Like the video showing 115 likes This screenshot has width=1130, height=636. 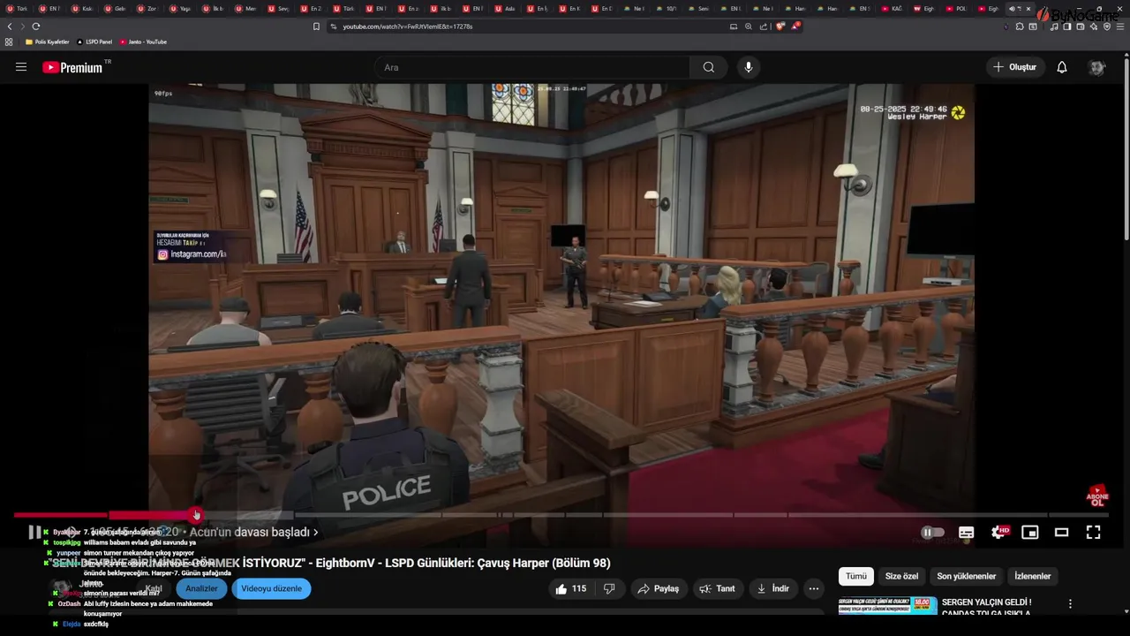[570, 588]
